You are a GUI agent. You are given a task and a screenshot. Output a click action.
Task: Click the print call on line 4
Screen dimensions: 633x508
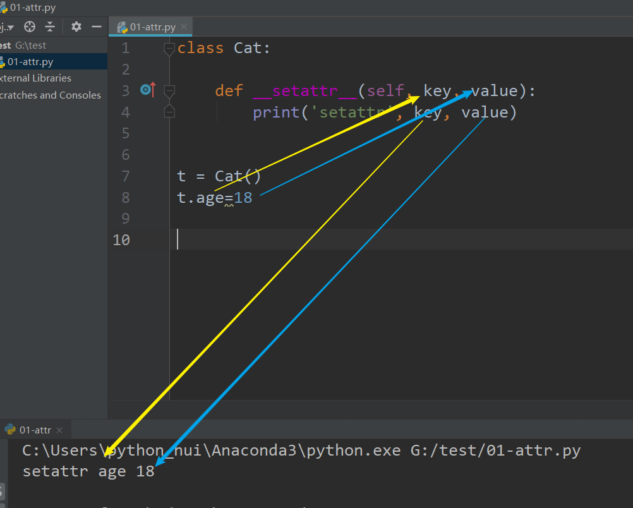point(277,112)
